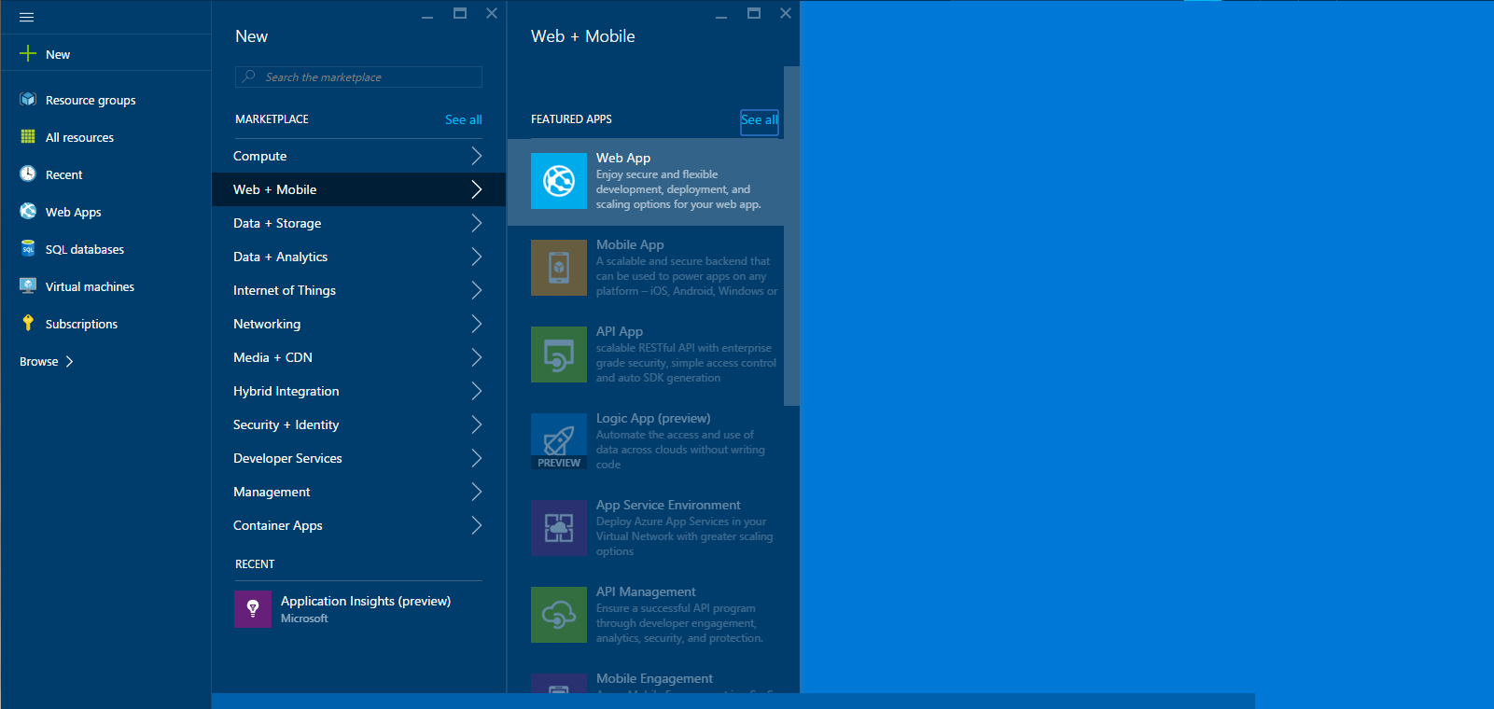The width and height of the screenshot is (1494, 709).
Task: Open Application Insights (preview) recent item
Action: (x=358, y=609)
